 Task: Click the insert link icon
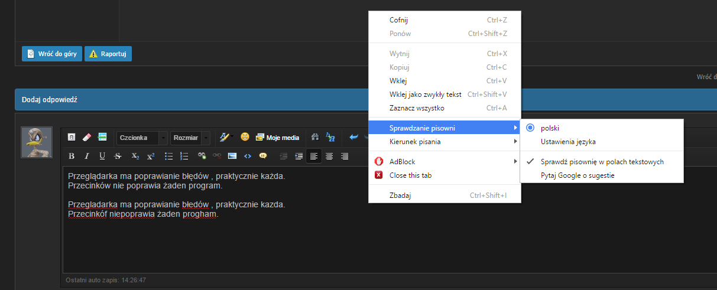click(x=202, y=156)
